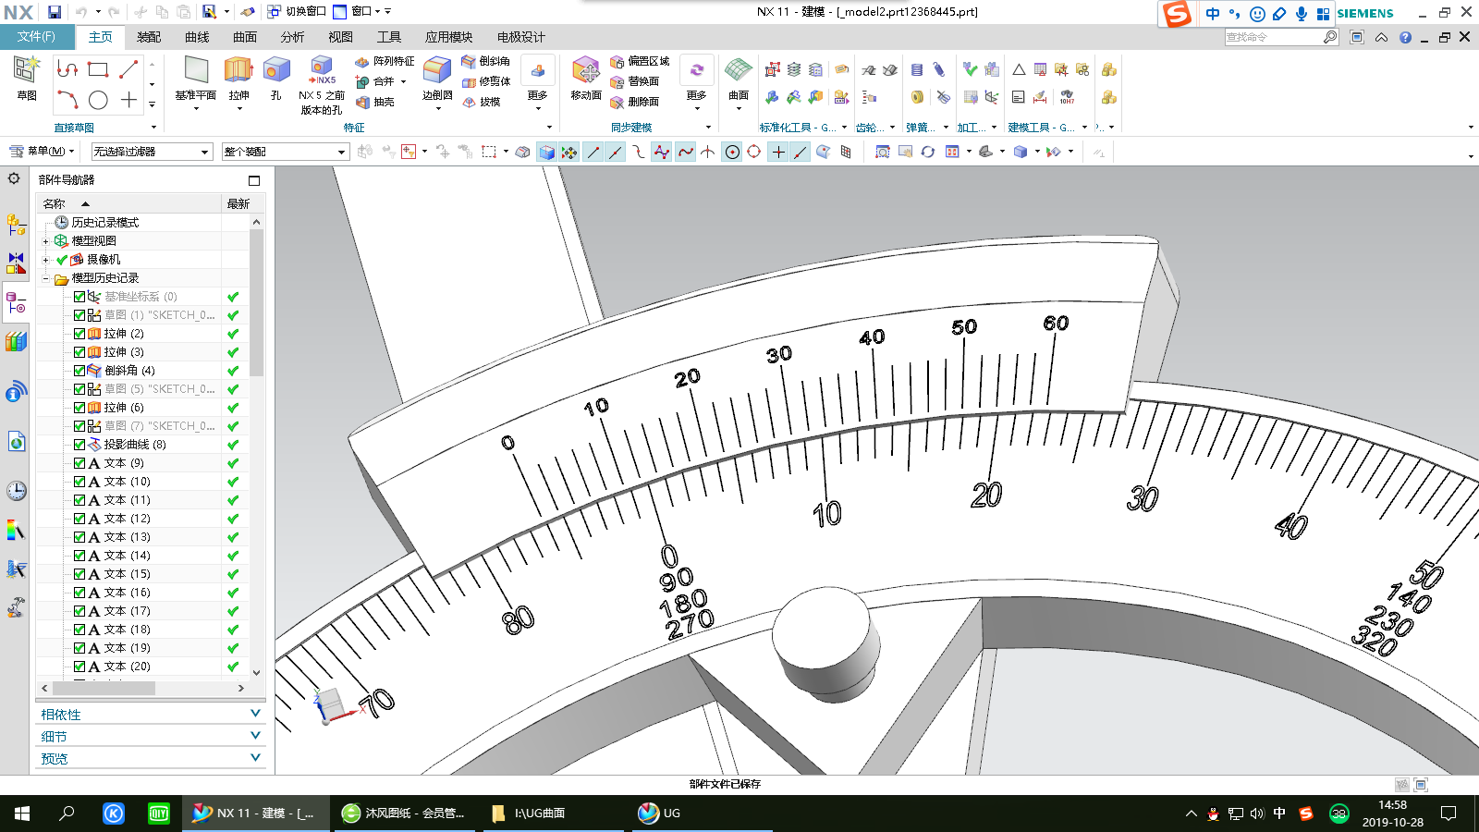Select the Sketch (草图) tool icon

pyautogui.click(x=27, y=71)
